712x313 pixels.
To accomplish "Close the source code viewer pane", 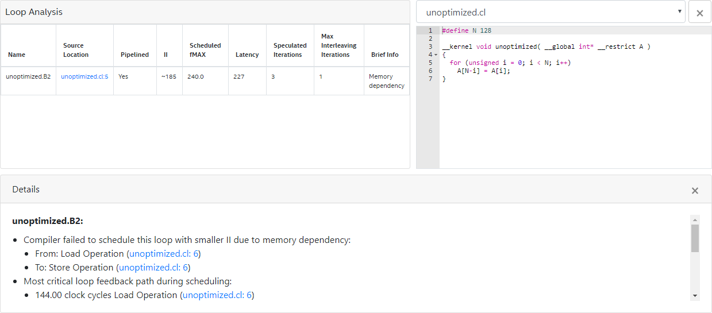I will click(699, 13).
